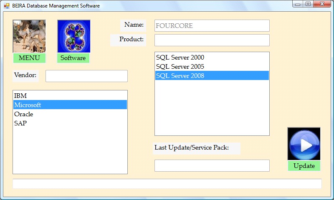
Task: Click the blue play arrow Update icon
Action: pyautogui.click(x=304, y=144)
